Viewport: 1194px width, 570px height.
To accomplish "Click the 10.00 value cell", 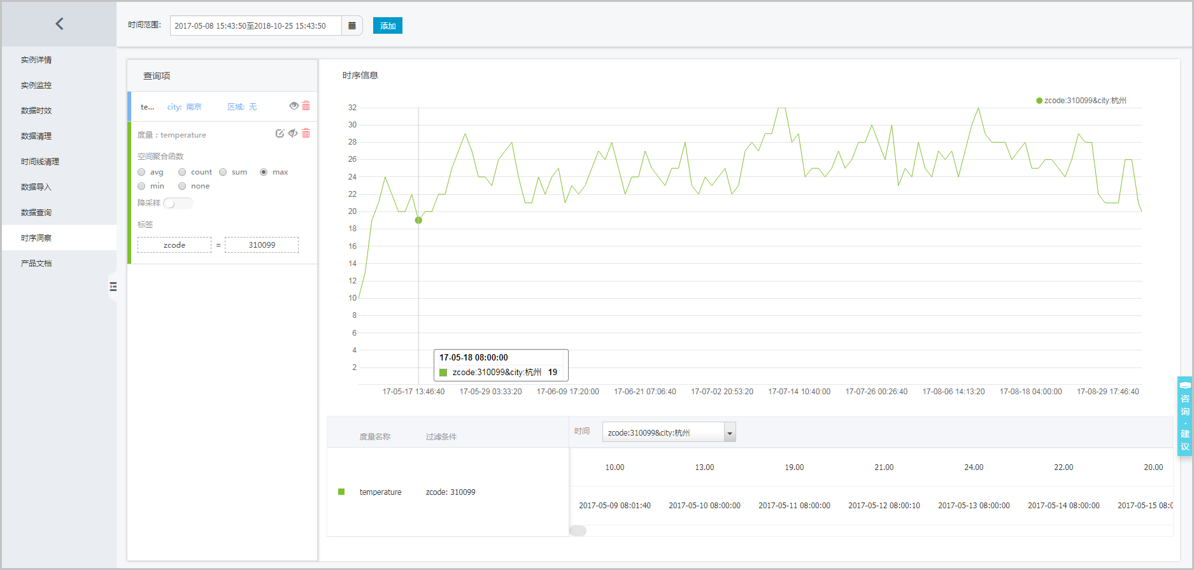I will (615, 467).
